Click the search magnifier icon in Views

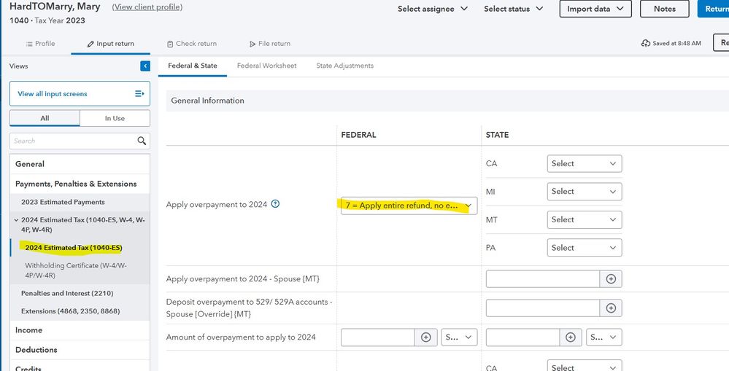tap(142, 141)
